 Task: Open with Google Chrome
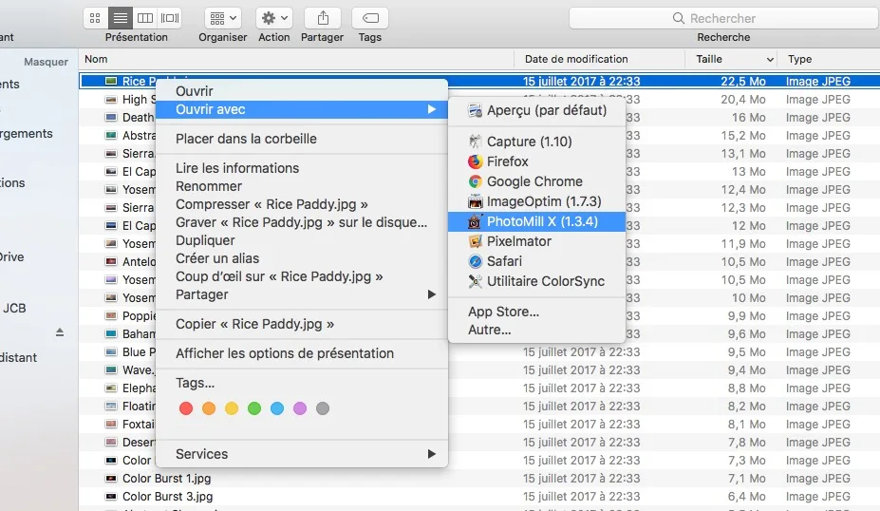click(x=537, y=181)
